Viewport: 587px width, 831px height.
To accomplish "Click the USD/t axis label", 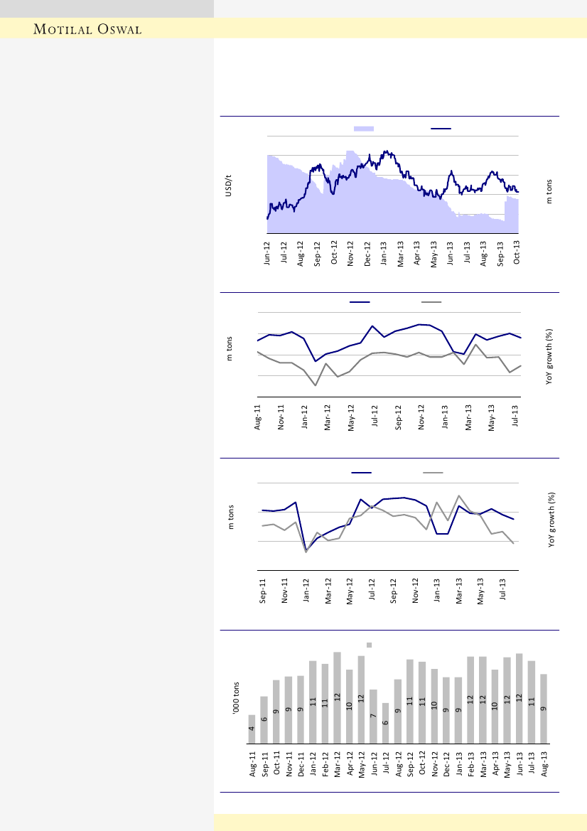I will tap(230, 186).
